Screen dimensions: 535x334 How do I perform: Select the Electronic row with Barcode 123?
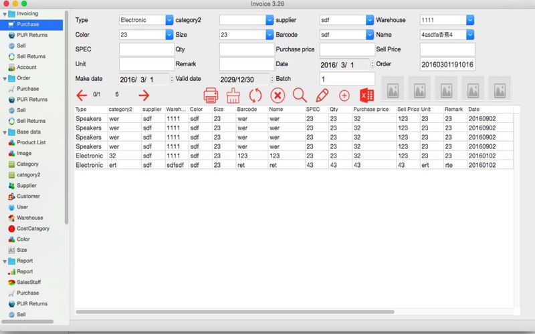294,156
